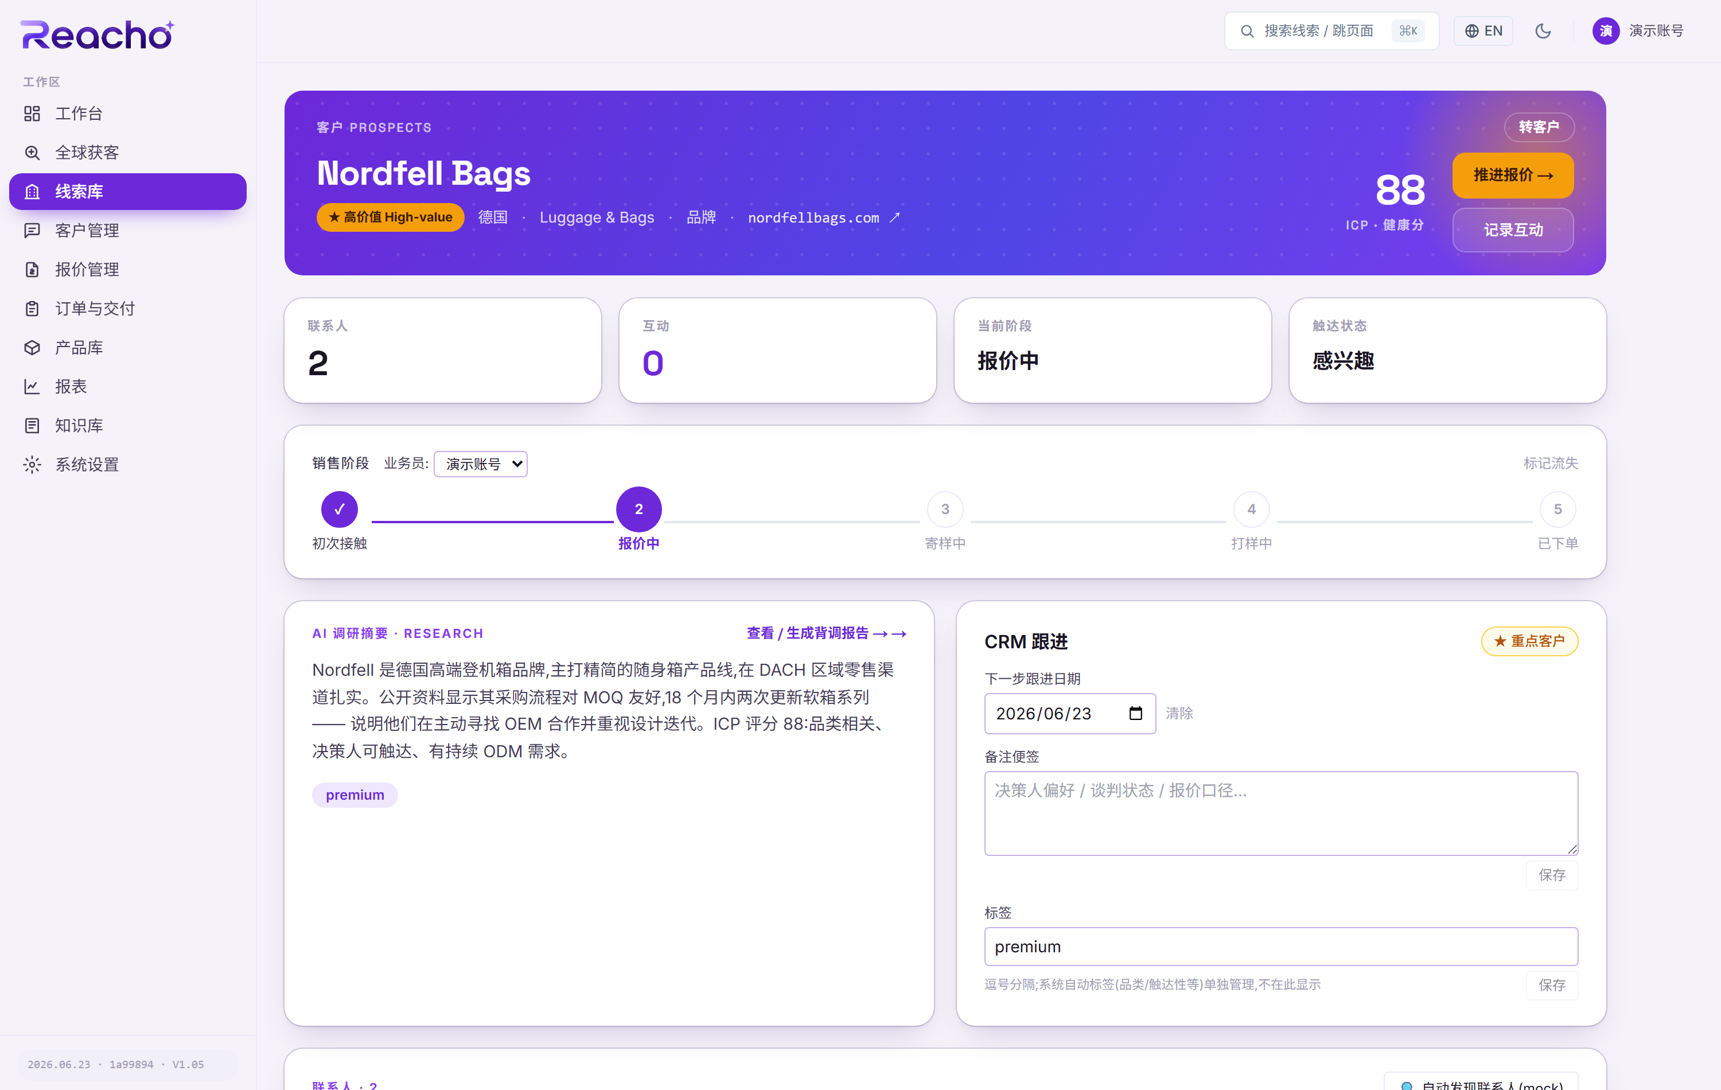
Task: Select 客户管理 in sidebar
Action: 128,230
